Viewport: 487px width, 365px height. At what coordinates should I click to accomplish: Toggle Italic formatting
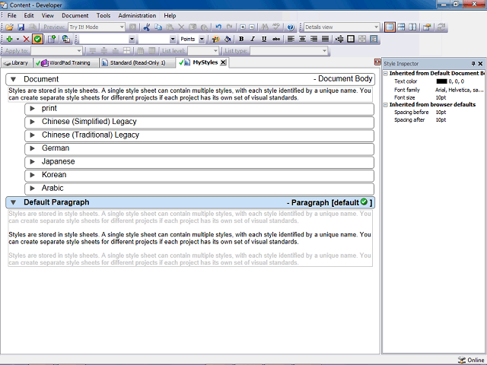point(253,39)
